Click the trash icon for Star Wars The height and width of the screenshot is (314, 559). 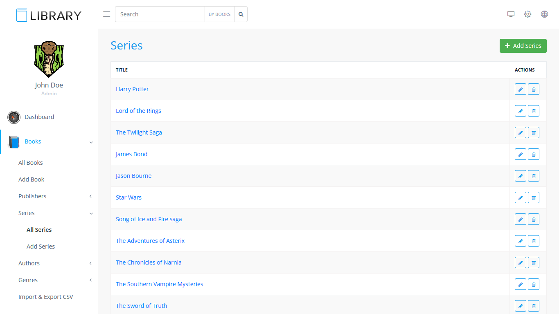click(533, 197)
